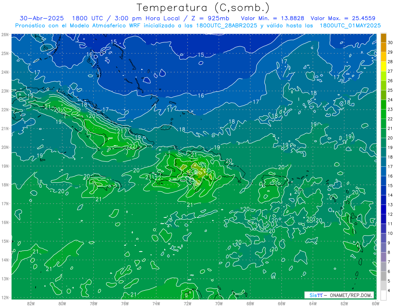Click the 'Valor Max. = 25.4559' text

point(343,18)
